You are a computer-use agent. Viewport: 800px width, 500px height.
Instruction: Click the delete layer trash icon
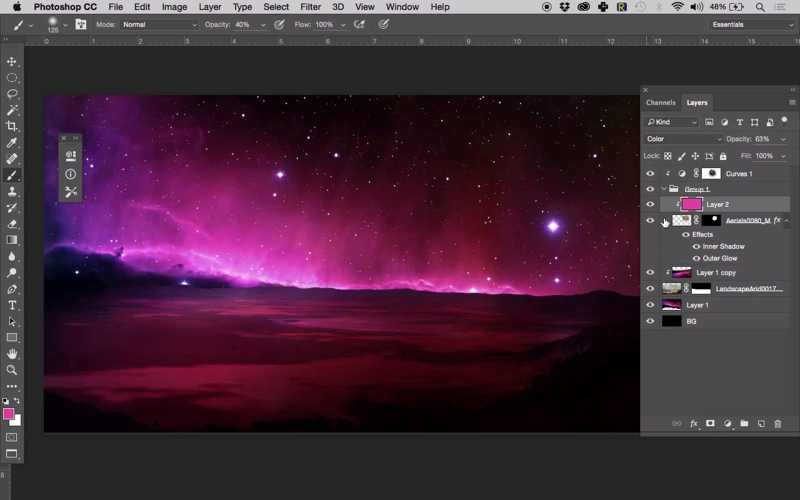(x=778, y=424)
